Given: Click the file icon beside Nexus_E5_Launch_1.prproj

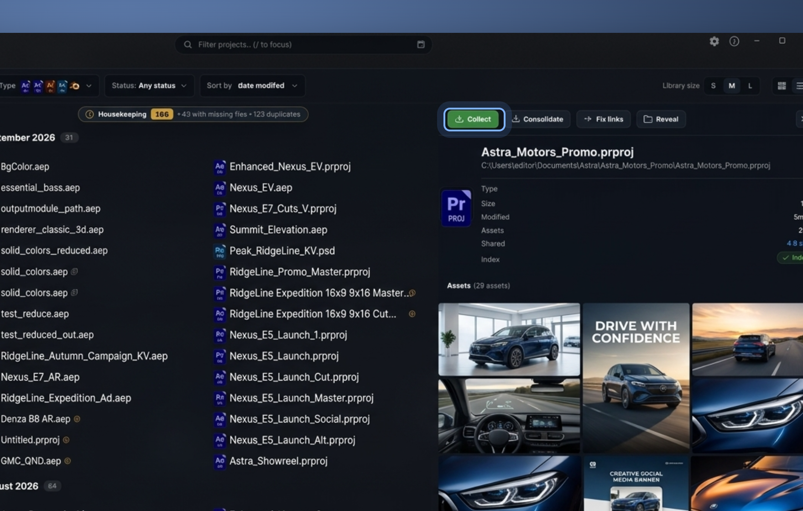Looking at the screenshot, I should point(219,335).
